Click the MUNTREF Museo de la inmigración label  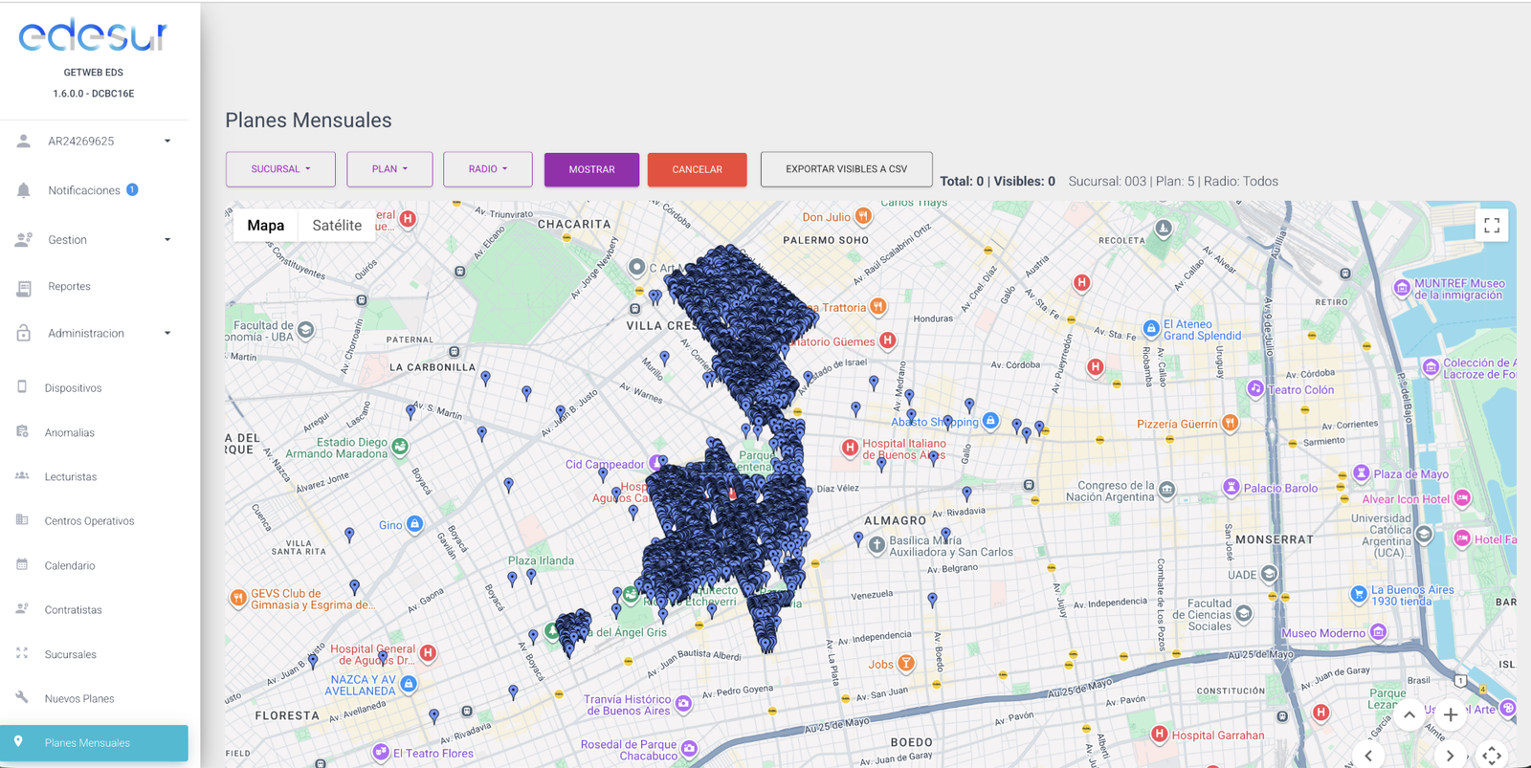(1459, 289)
